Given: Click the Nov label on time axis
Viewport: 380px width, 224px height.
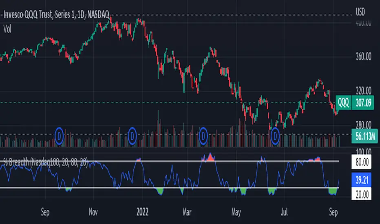Looking at the screenshot, I should [93, 212].
